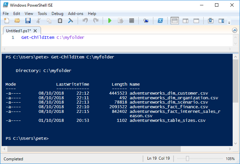Show Script Pane Right layout
This screenshot has width=240, height=164.
click(186, 21)
